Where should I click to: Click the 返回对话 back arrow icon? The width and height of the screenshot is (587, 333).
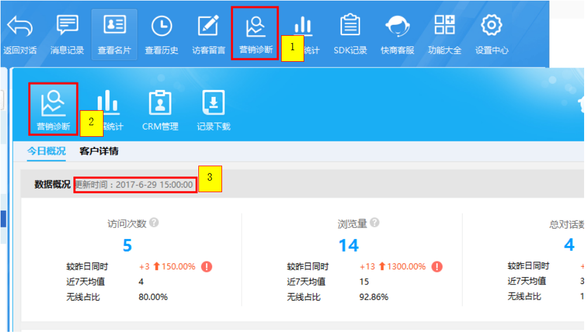pos(20,27)
